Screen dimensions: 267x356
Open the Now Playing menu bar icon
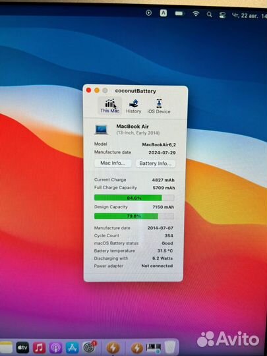click(x=148, y=13)
